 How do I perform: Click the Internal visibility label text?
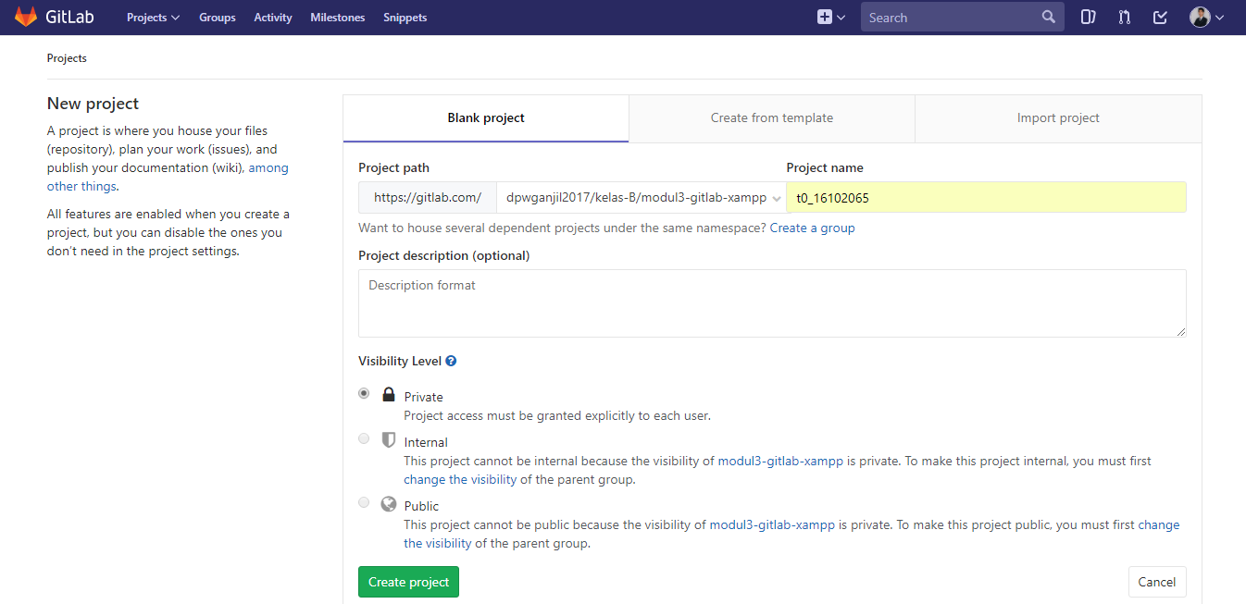[426, 442]
